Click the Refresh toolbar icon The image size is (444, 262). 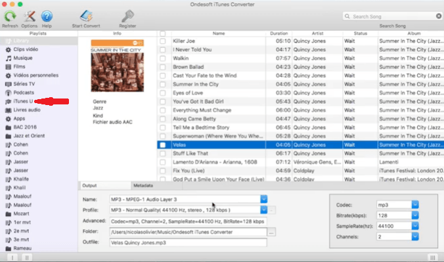(10, 16)
